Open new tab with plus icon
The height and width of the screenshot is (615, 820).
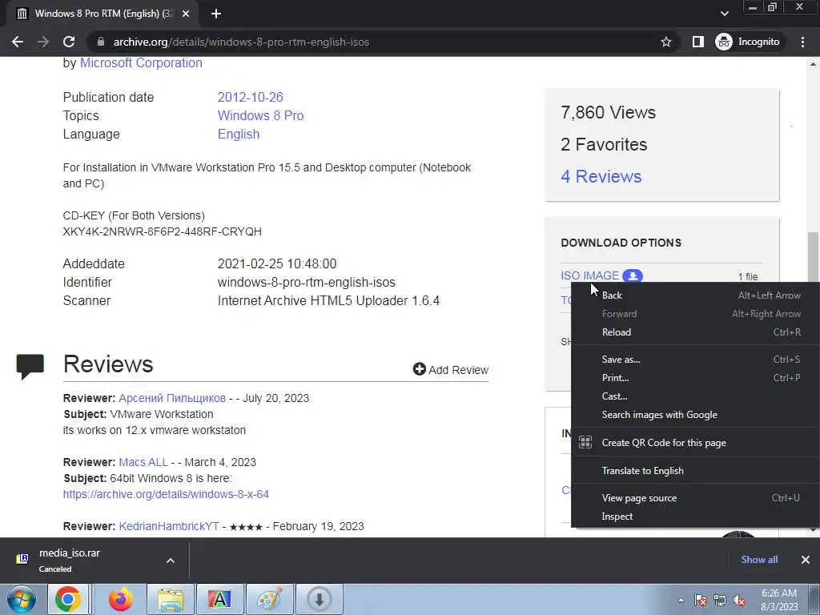pos(216,14)
